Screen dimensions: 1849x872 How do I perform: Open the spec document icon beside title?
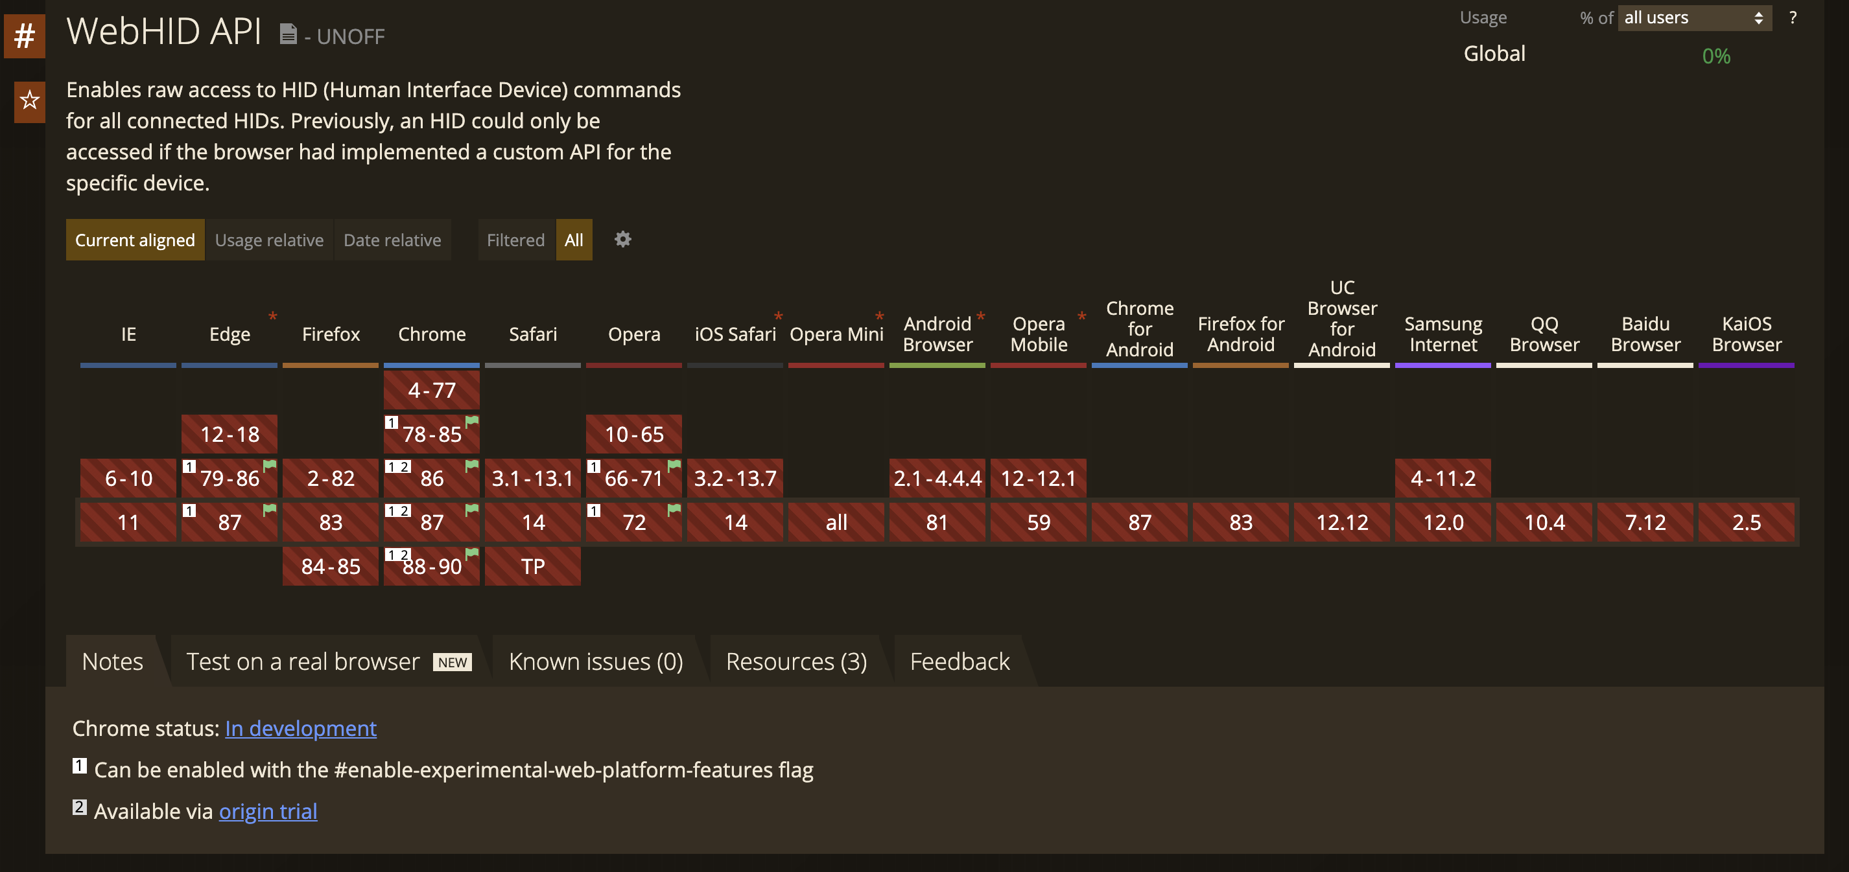pyautogui.click(x=288, y=34)
